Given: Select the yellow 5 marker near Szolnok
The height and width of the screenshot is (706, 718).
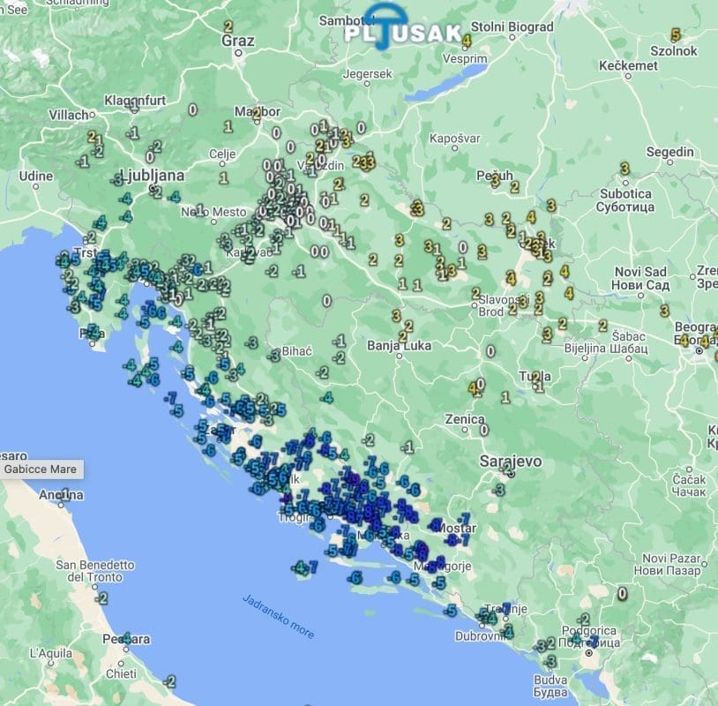Looking at the screenshot, I should 676,35.
